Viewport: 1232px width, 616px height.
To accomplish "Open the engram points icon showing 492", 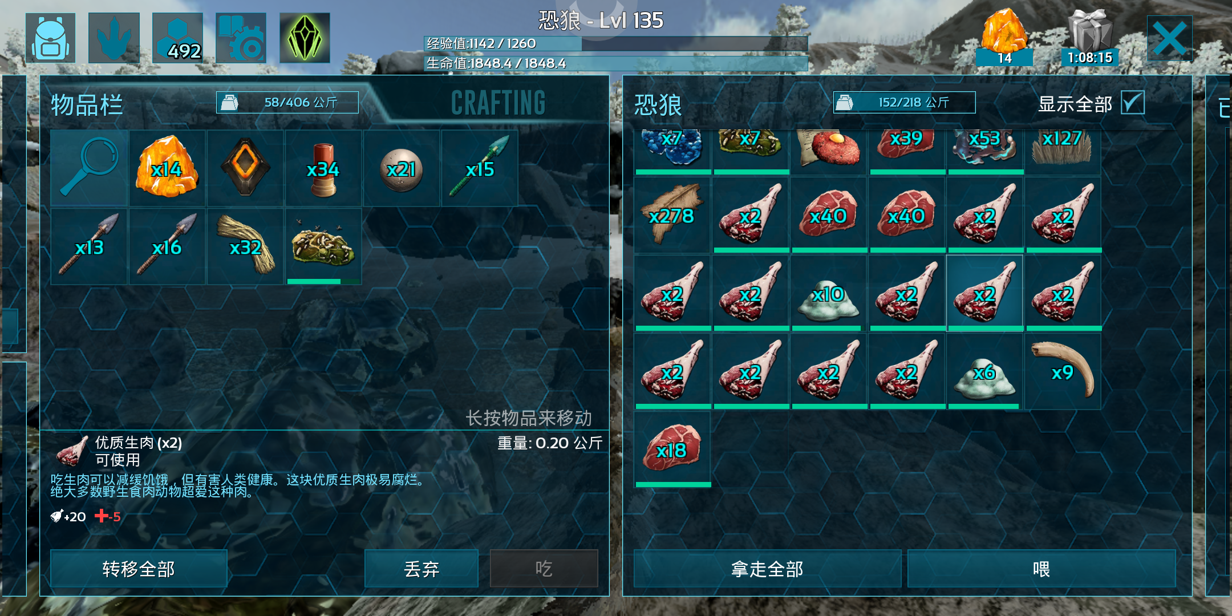I will [x=177, y=38].
